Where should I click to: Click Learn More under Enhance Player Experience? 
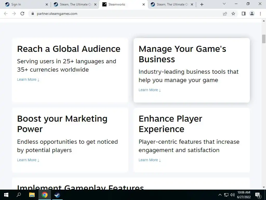tap(150, 160)
